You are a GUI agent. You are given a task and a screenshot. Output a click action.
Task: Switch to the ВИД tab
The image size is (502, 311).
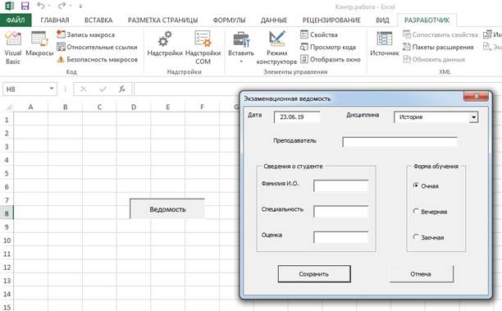[382, 21]
